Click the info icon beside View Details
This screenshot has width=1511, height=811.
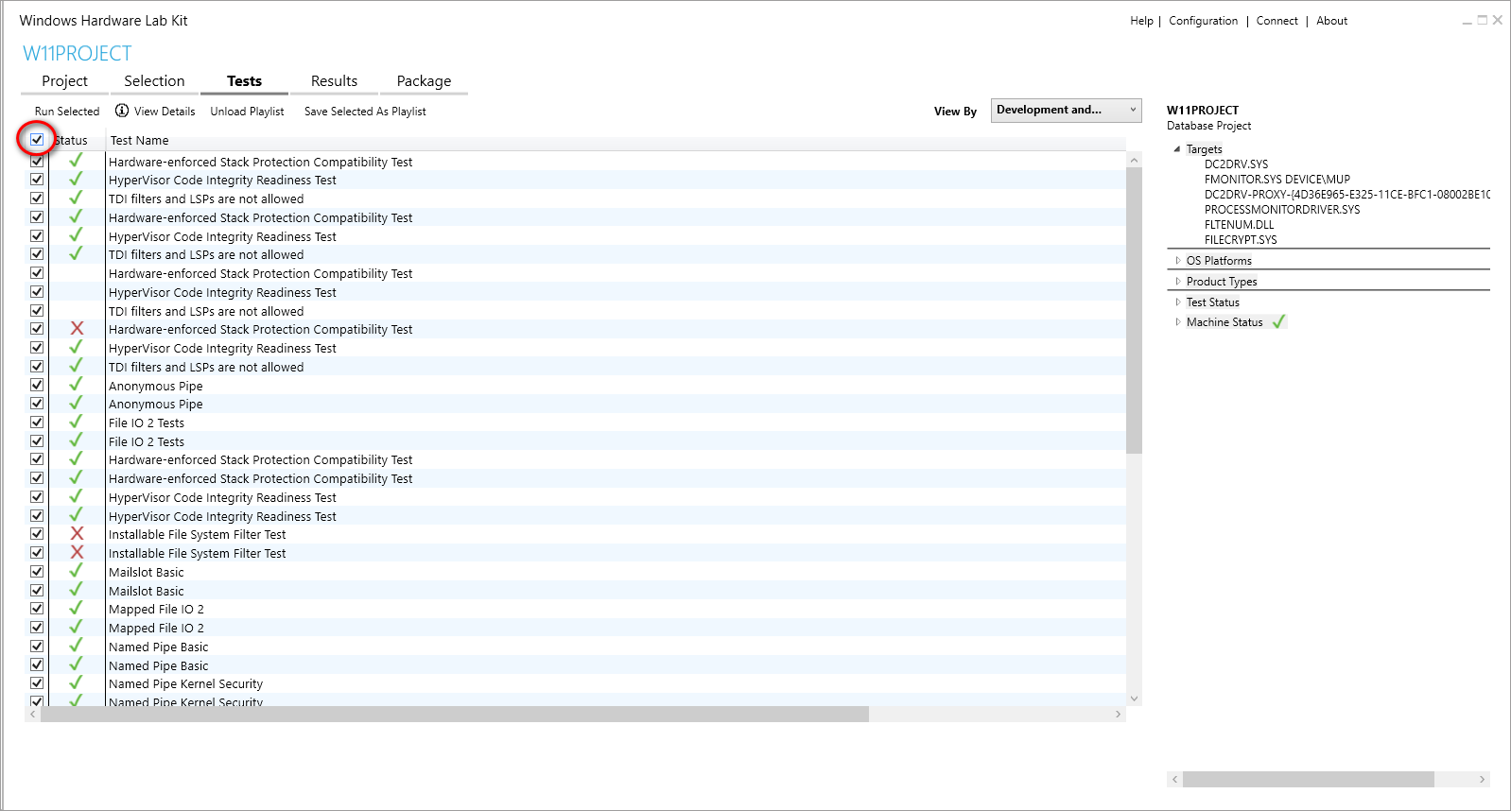122,111
